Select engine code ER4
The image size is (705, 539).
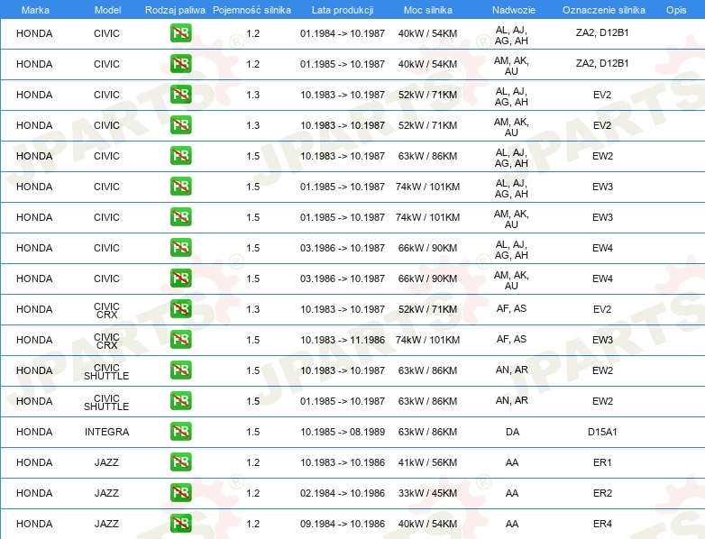coord(602,524)
